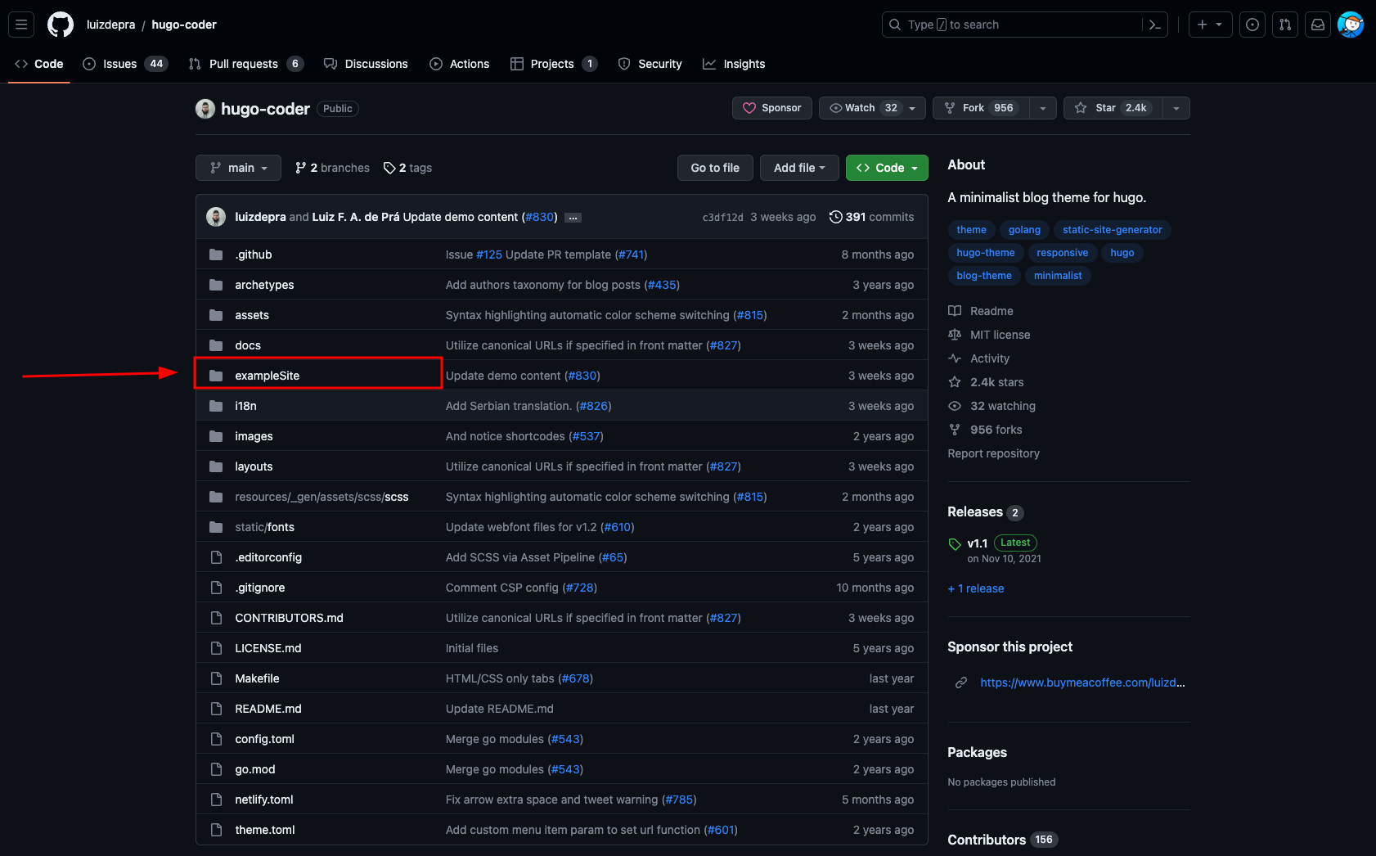This screenshot has width=1376, height=856.
Task: Open the Projects tab
Action: coord(554,64)
